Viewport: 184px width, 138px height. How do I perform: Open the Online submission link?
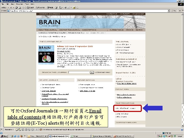[x=124, y=97]
